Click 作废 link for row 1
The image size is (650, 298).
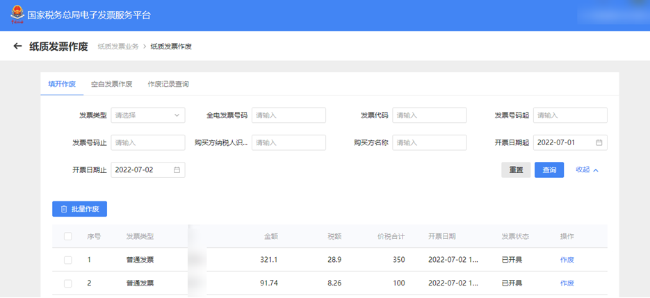(x=567, y=260)
